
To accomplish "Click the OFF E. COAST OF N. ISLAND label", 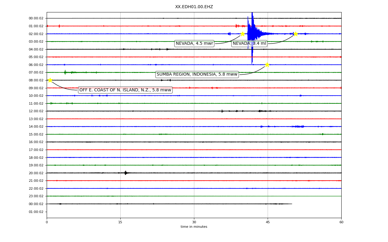I will click(x=125, y=90).
